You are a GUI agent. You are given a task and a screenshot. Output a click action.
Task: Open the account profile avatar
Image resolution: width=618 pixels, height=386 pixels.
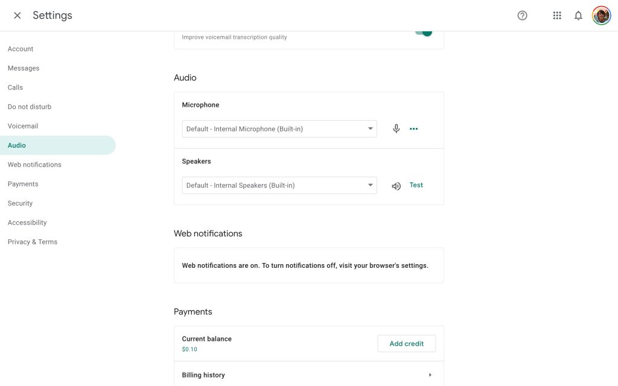click(x=601, y=16)
